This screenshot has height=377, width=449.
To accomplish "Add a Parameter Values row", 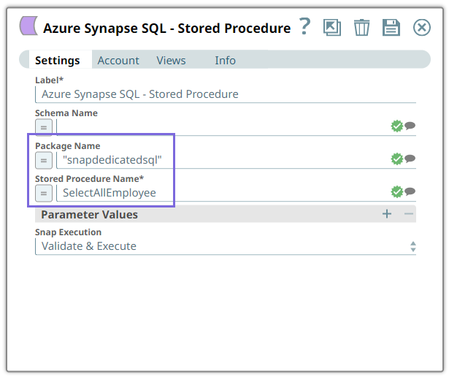I will click(x=387, y=214).
